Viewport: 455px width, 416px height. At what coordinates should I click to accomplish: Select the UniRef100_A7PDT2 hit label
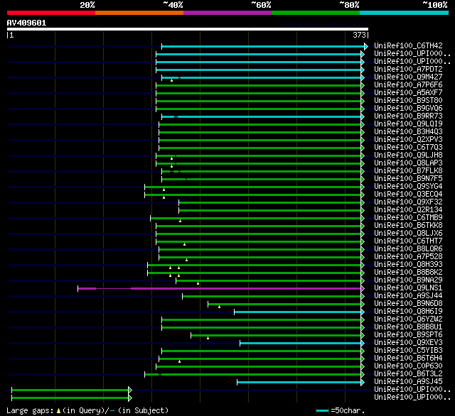(x=408, y=70)
